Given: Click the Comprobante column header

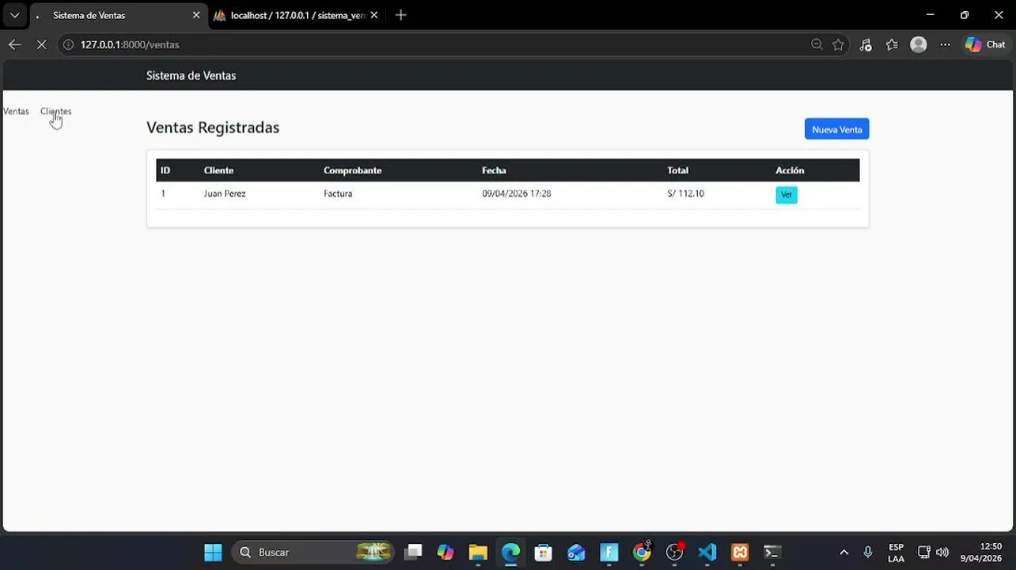Looking at the screenshot, I should click(x=352, y=170).
